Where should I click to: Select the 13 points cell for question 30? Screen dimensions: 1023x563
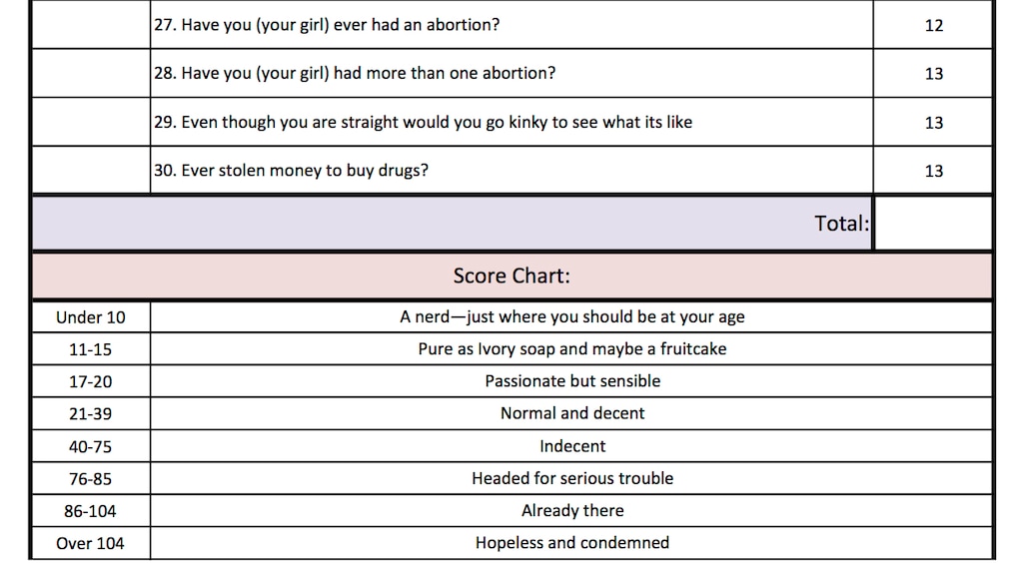click(x=933, y=171)
